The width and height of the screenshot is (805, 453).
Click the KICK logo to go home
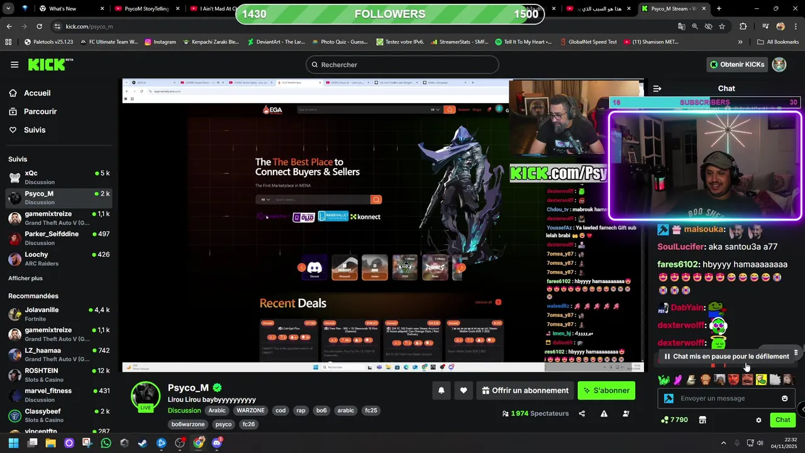(x=50, y=64)
